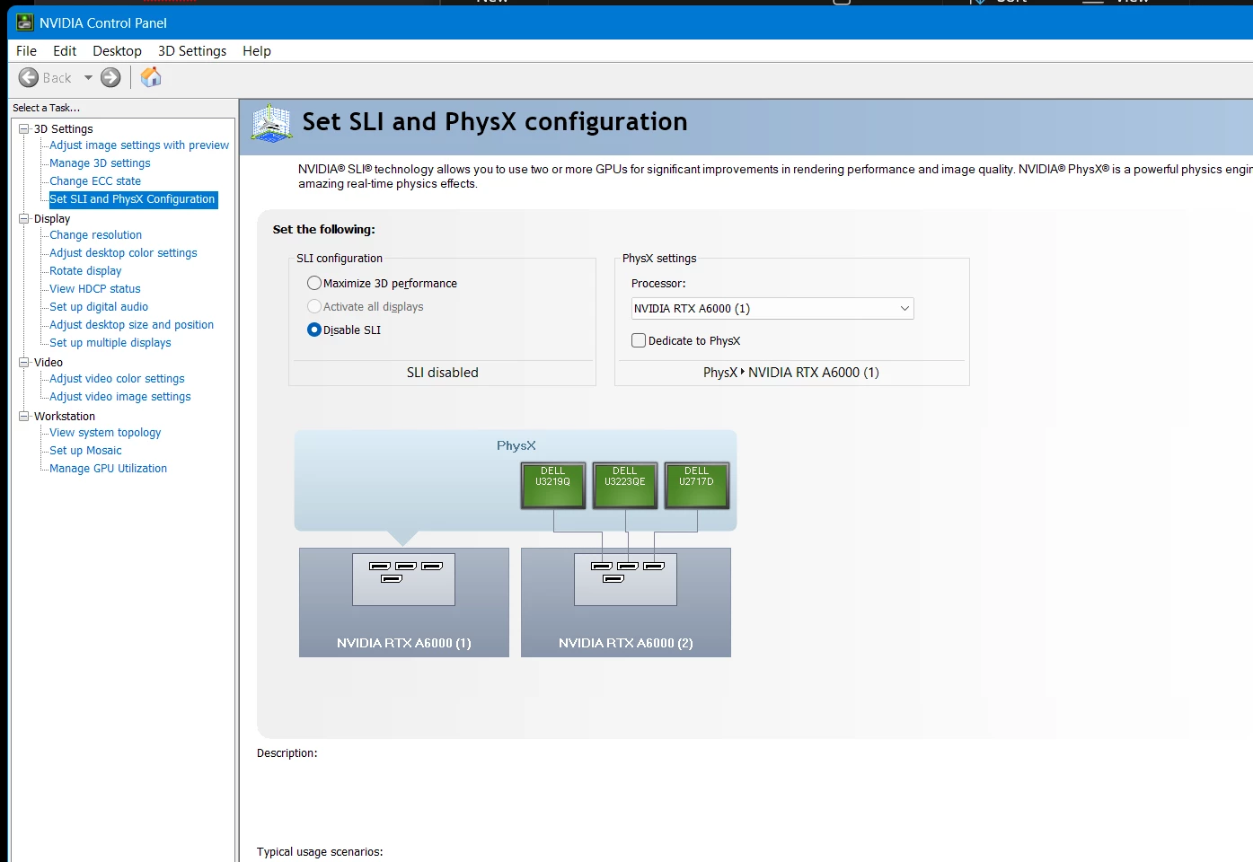Viewport: 1253px width, 862px height.
Task: Click the 'Typical usage scenarios:' label
Action: point(320,852)
